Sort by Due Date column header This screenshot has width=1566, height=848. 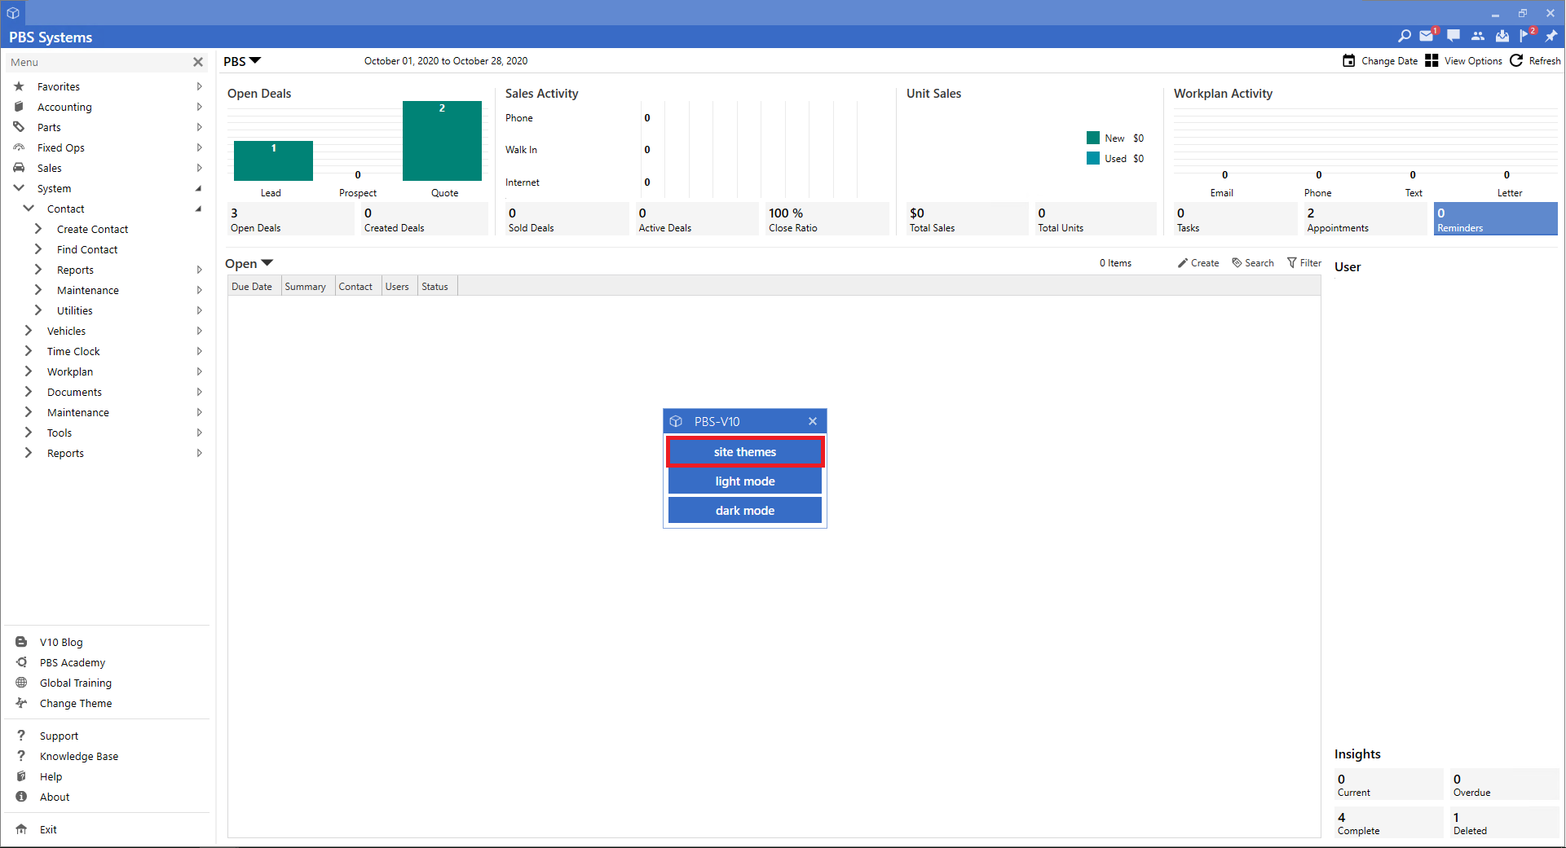click(x=253, y=287)
